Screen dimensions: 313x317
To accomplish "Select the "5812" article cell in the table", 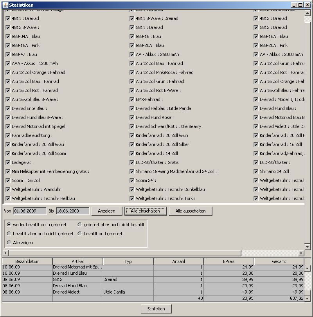I will point(78,279).
